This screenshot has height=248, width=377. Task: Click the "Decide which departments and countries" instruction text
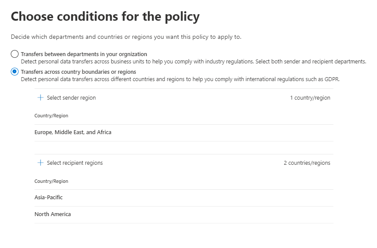click(126, 37)
